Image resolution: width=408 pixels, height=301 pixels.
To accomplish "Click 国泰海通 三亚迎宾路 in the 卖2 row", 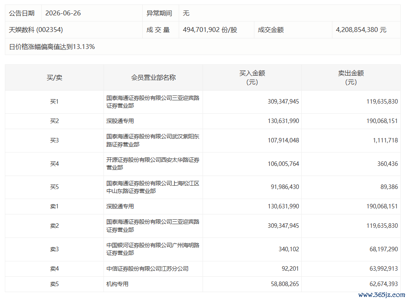I will pos(153,226).
